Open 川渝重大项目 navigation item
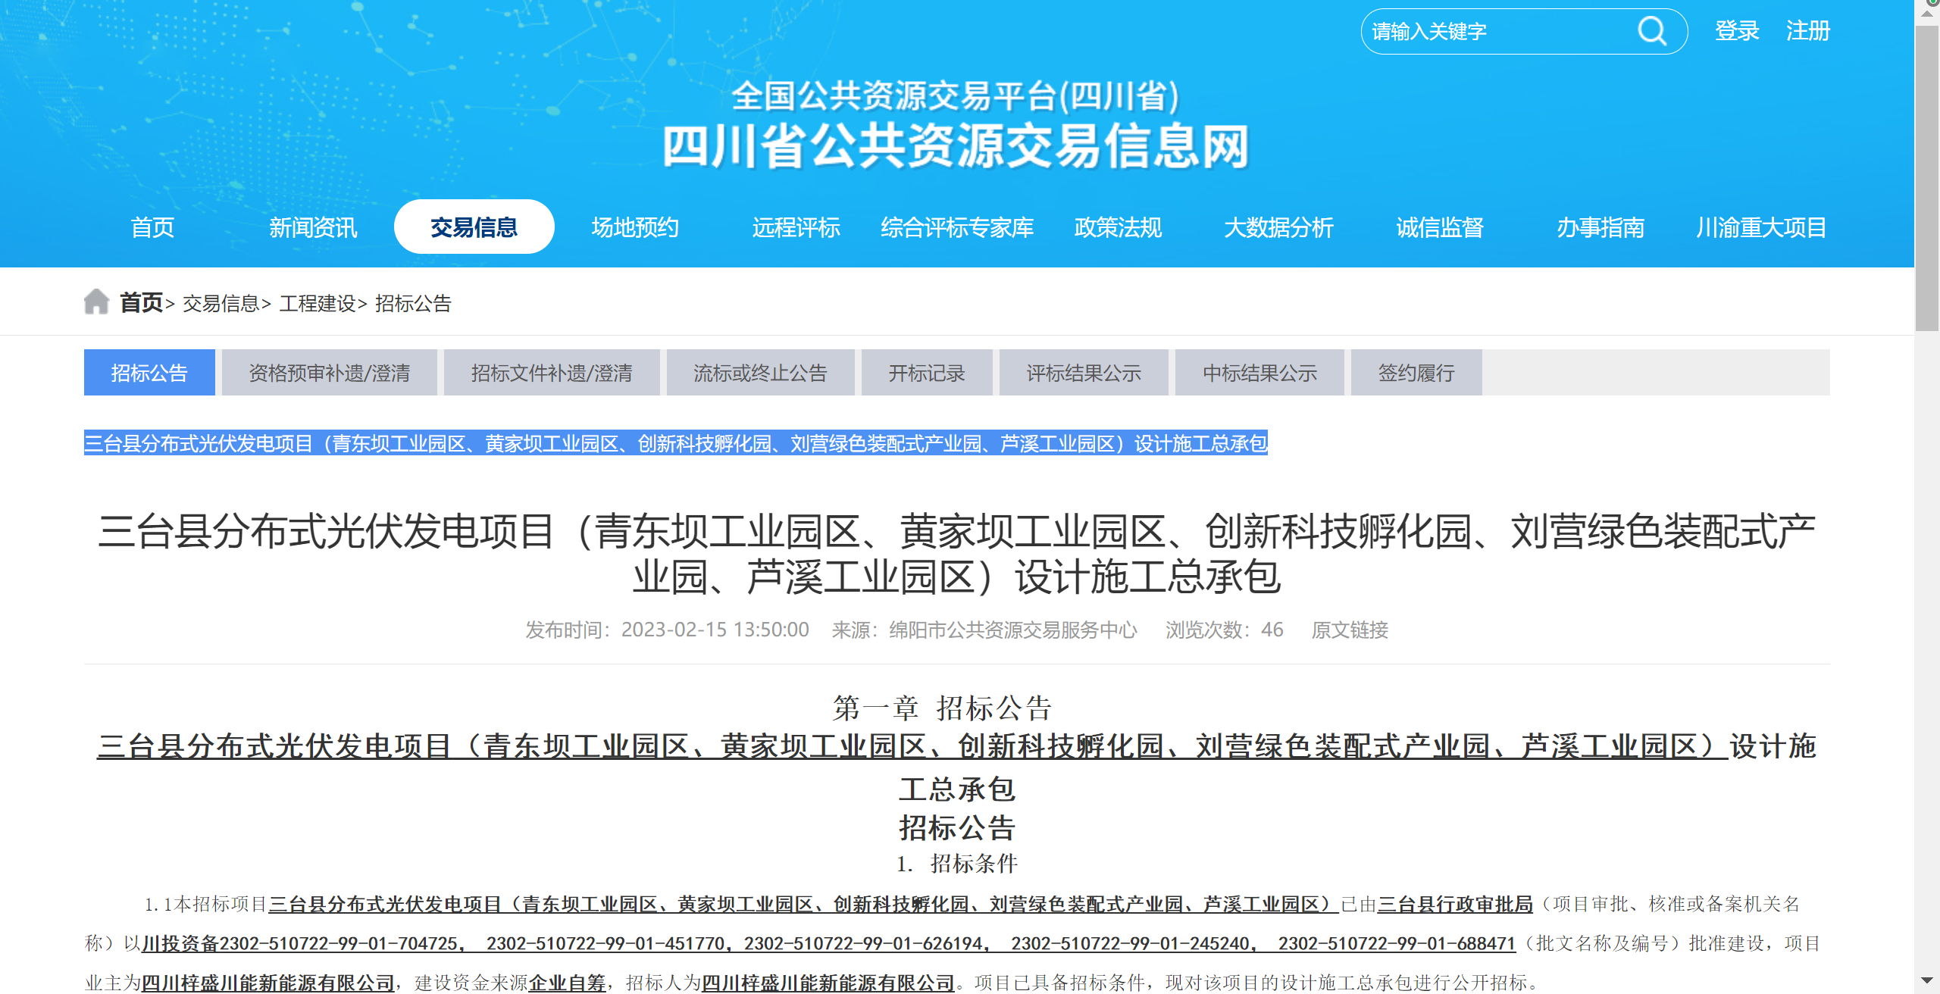This screenshot has height=994, width=1940. pos(1761,227)
